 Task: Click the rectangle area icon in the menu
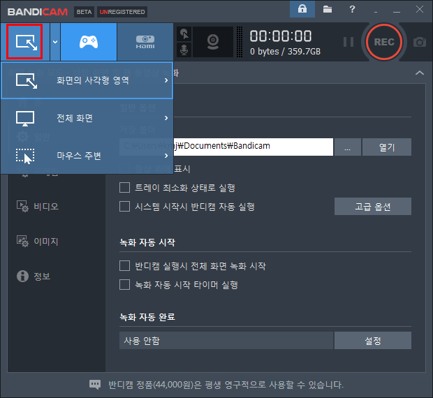(27, 80)
